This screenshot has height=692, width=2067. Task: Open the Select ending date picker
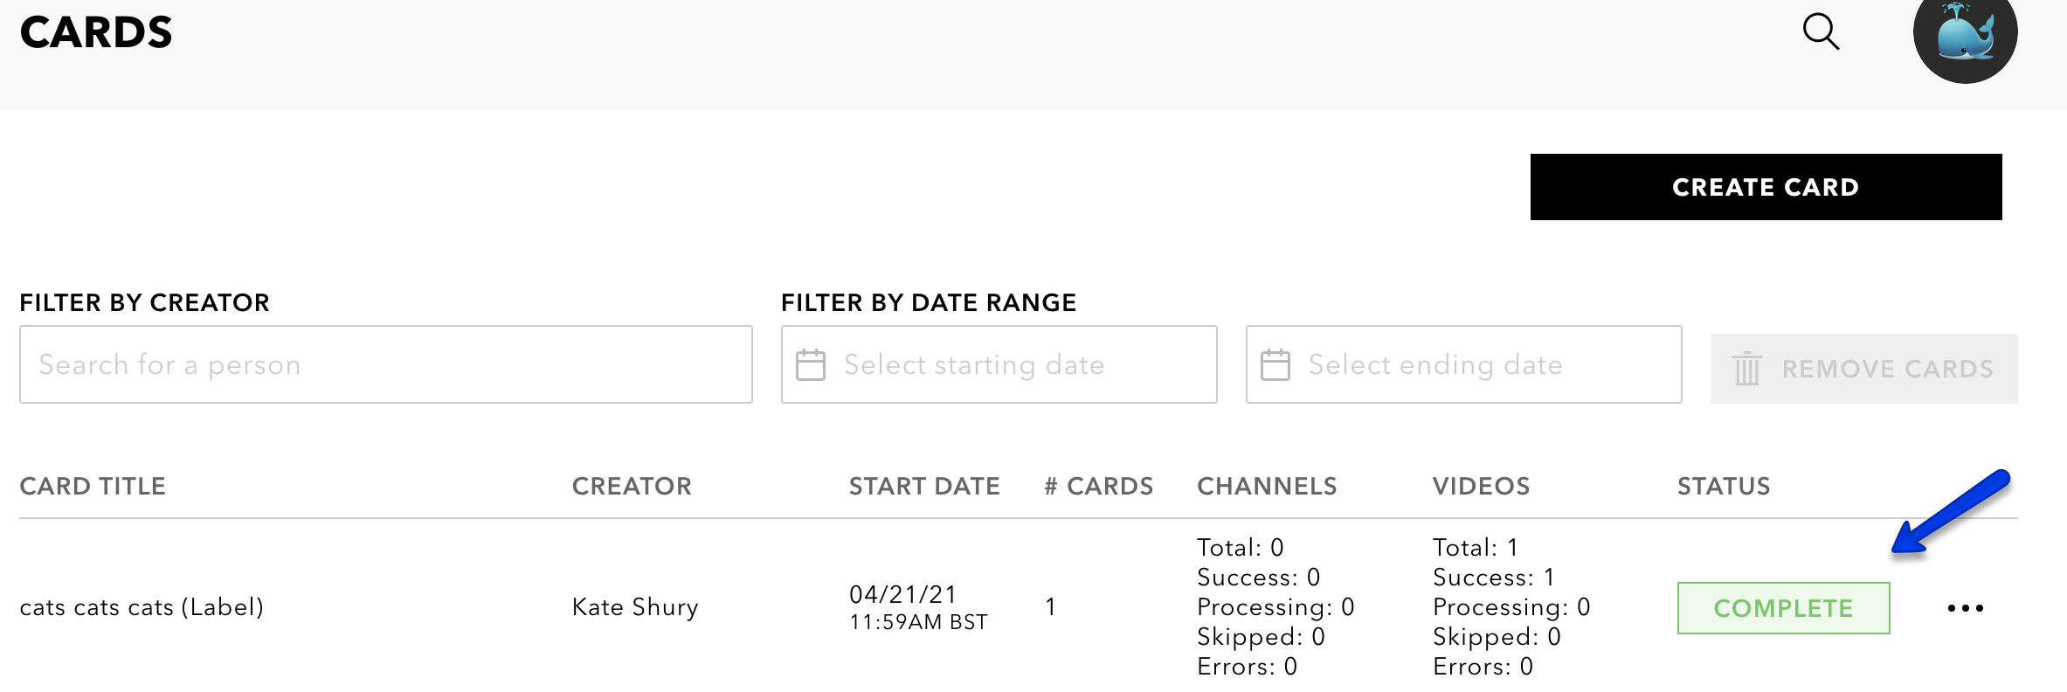coord(1463,364)
